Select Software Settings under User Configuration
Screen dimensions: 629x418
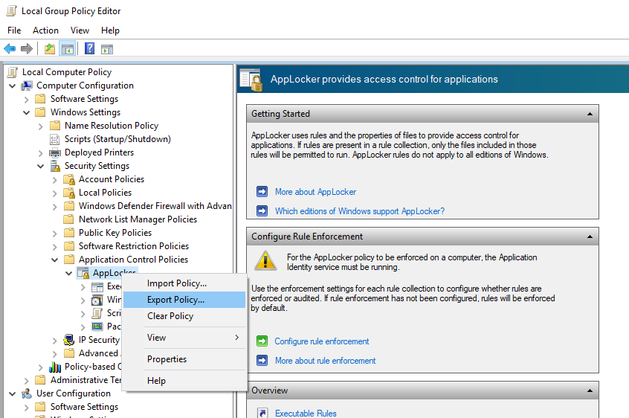click(x=84, y=407)
